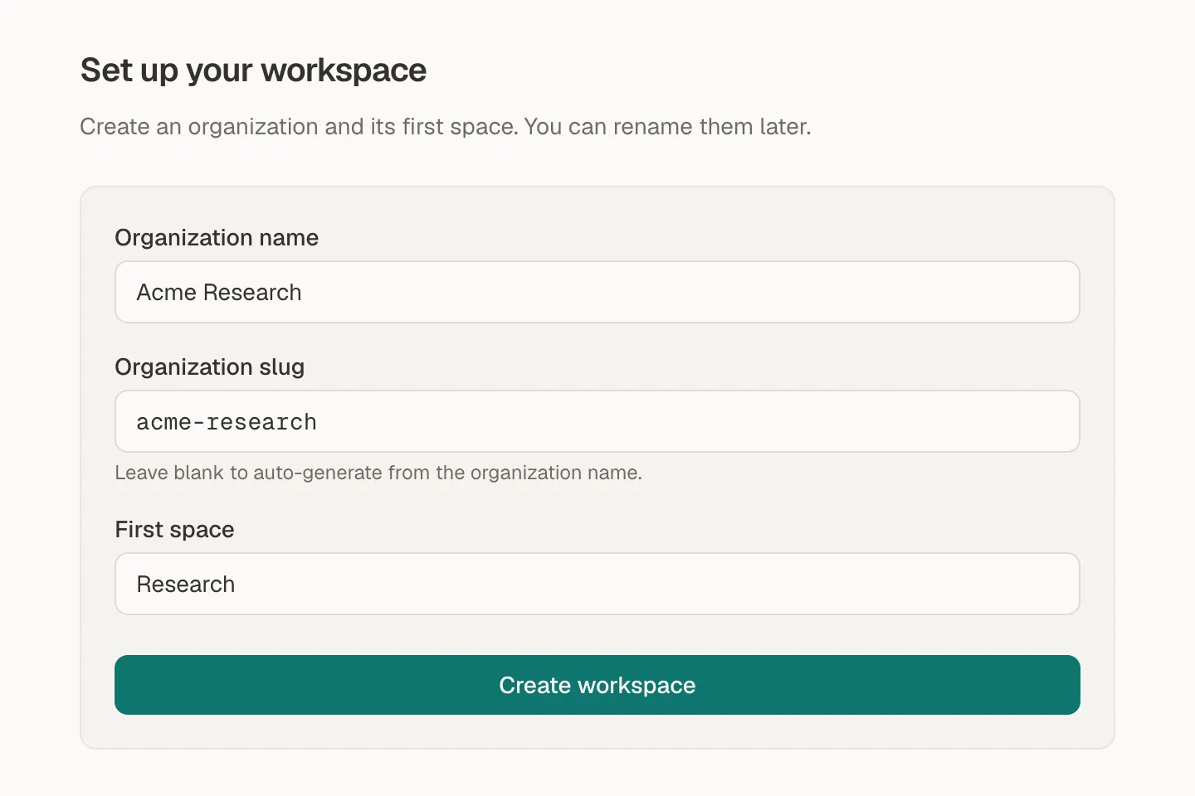
Task: Click the 'Organization name' label
Action: (217, 238)
